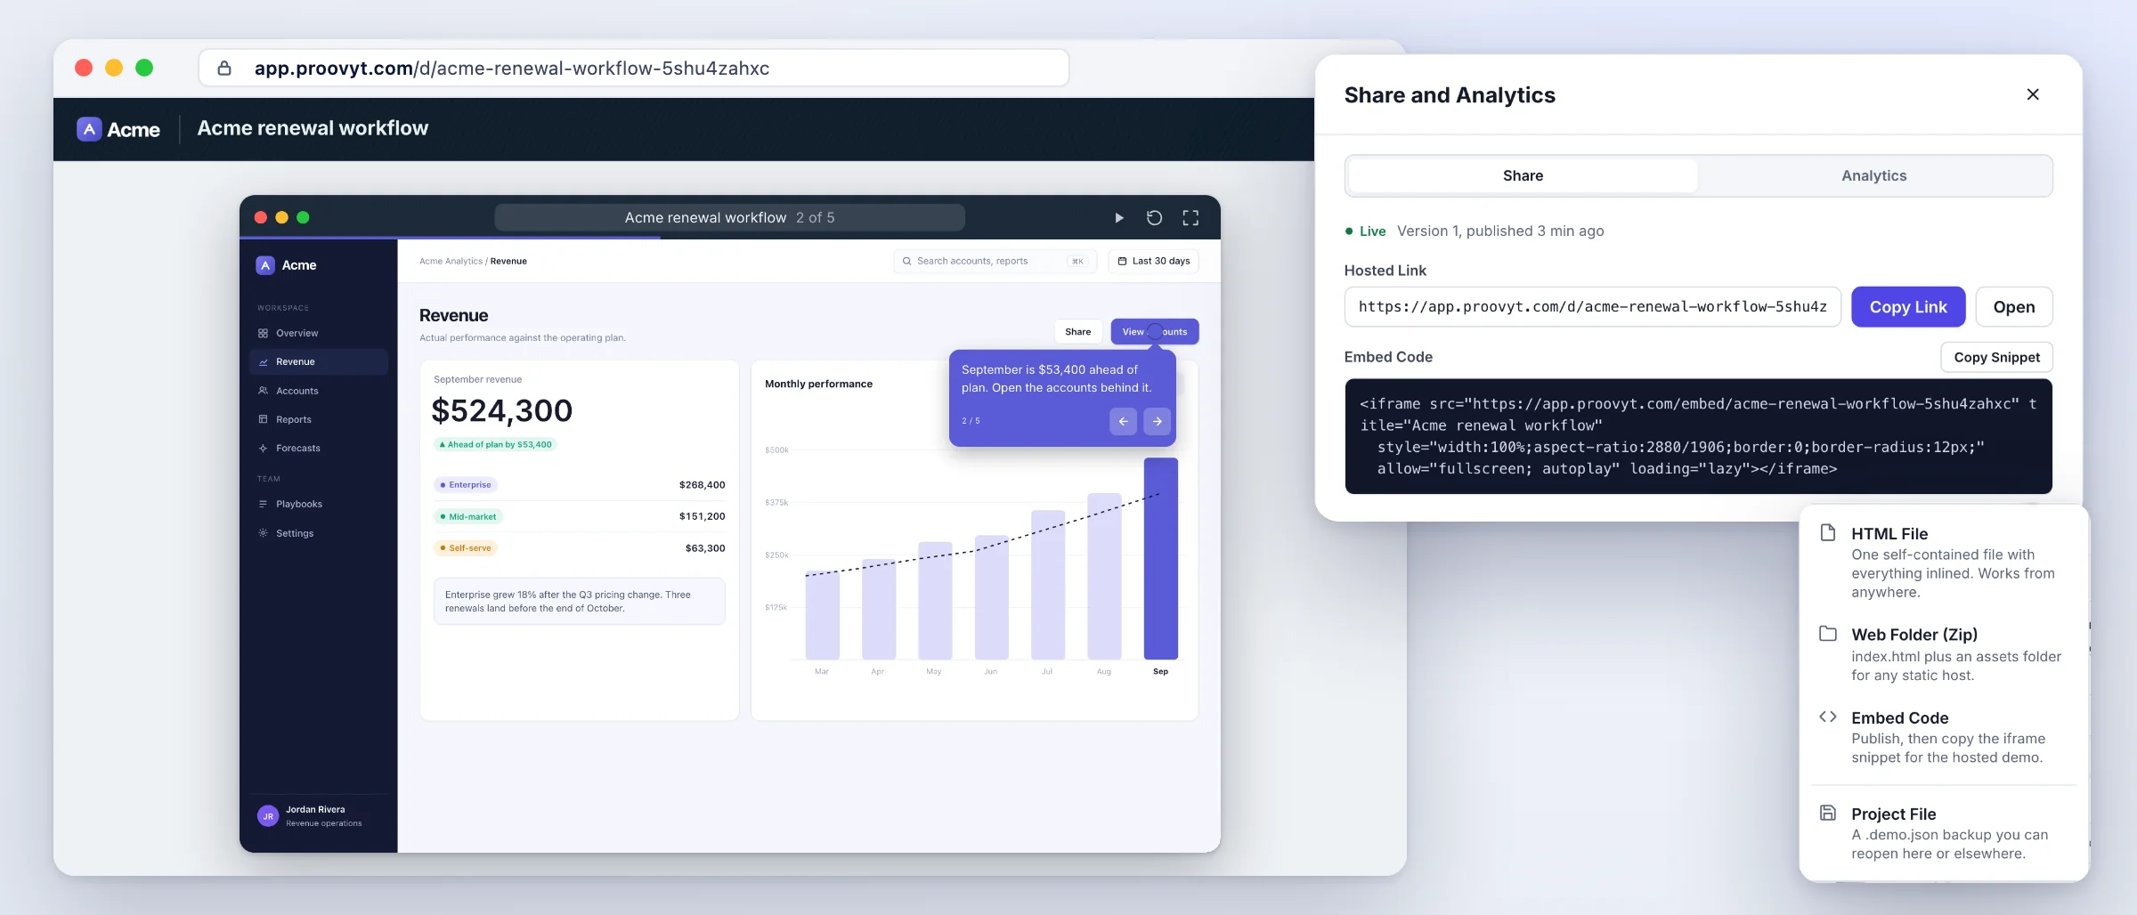This screenshot has height=915, width=2137.
Task: Open Settings in the sidebar
Action: point(319,533)
